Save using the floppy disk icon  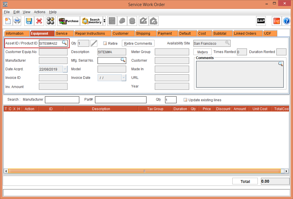[29, 21]
